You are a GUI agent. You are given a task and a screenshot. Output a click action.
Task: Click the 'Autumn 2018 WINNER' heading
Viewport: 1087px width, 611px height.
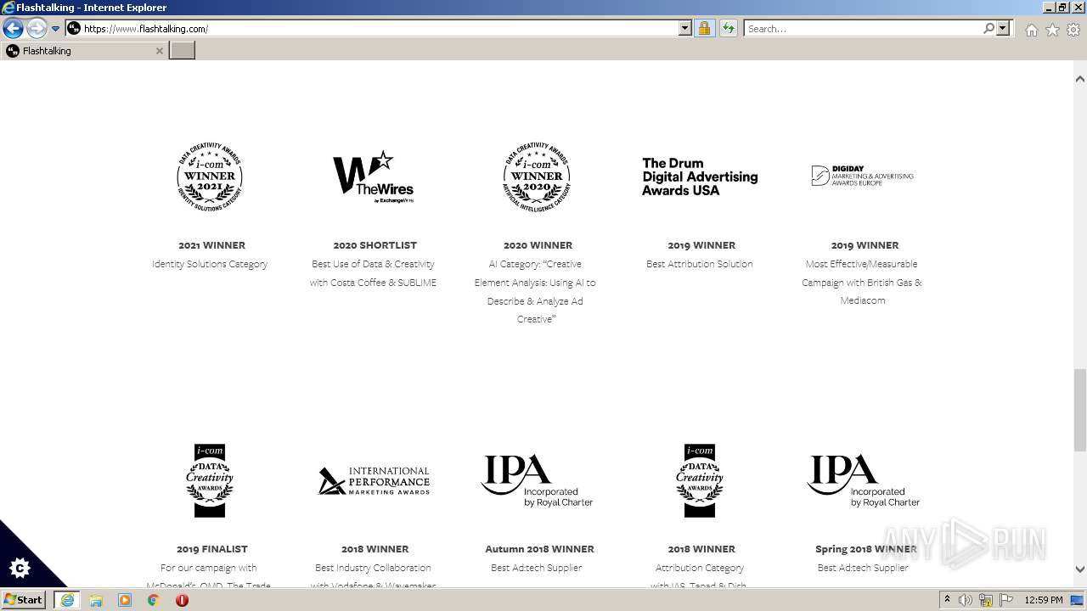click(539, 549)
